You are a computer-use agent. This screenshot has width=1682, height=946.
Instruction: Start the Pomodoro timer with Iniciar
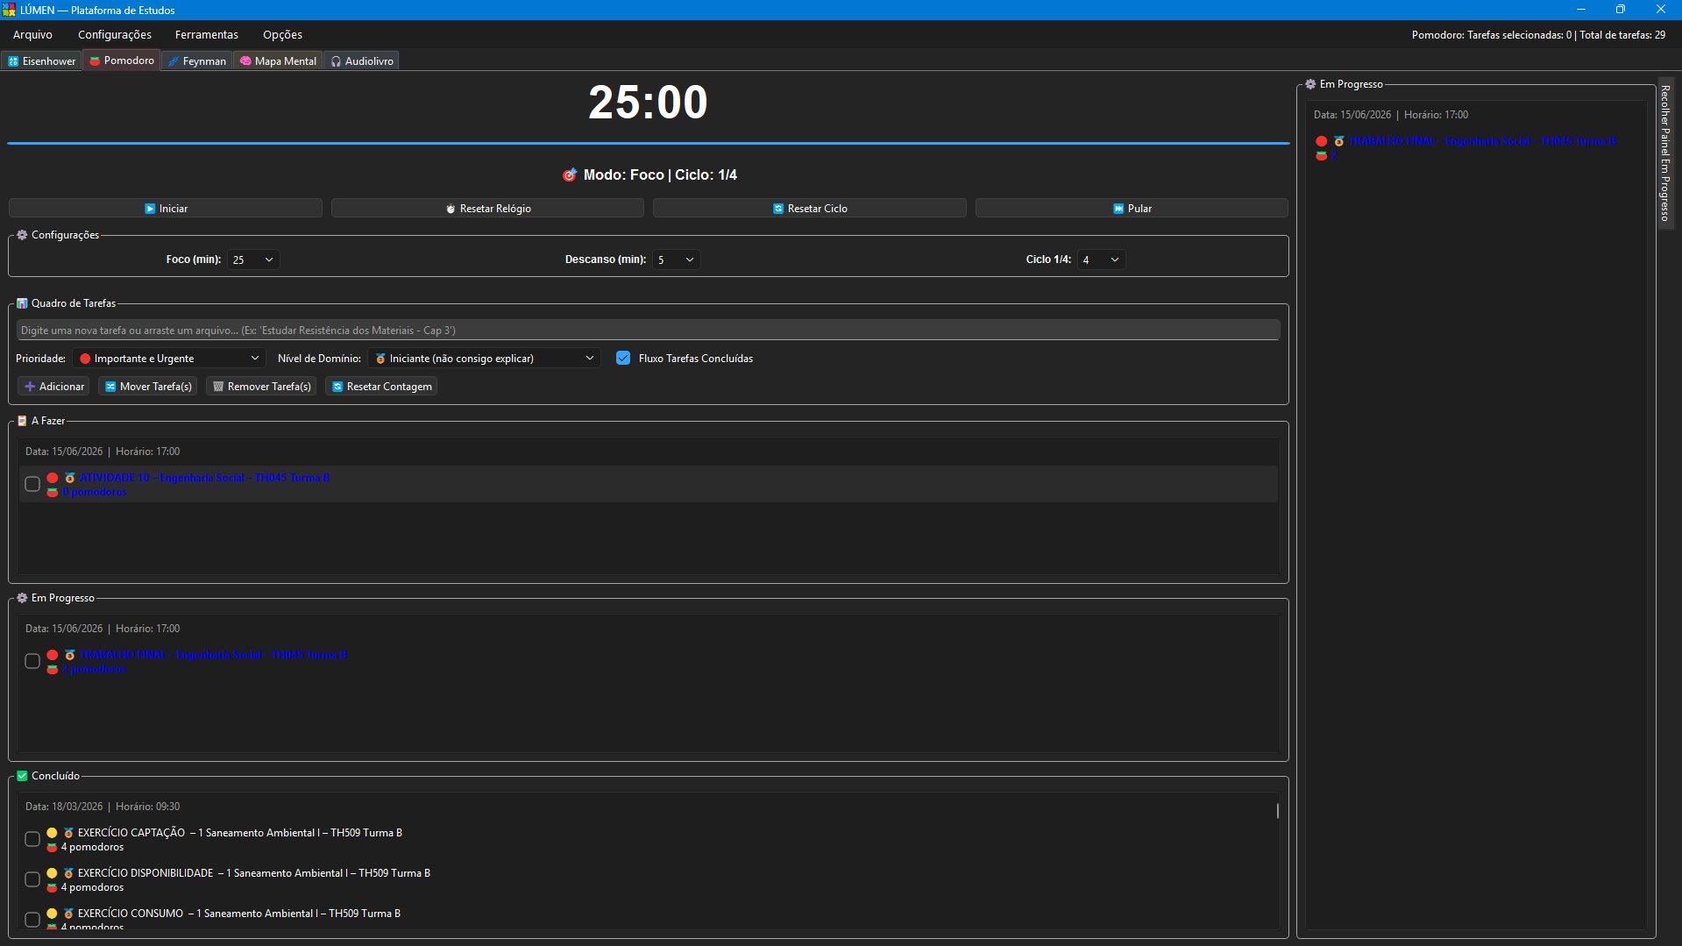(166, 208)
